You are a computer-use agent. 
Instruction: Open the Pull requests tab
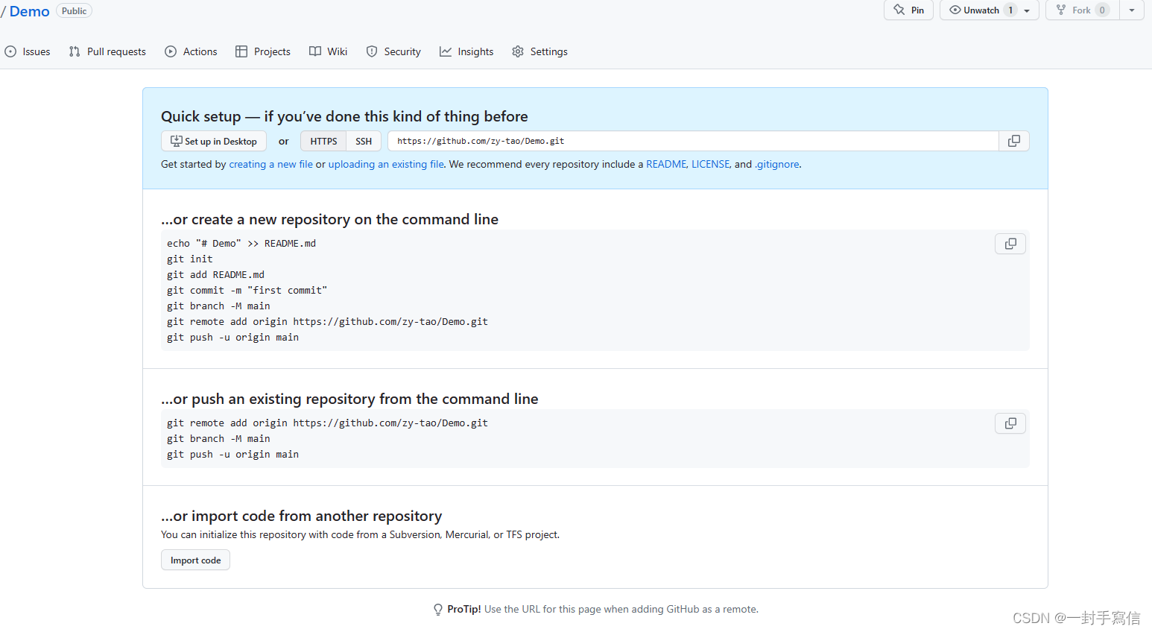click(107, 51)
